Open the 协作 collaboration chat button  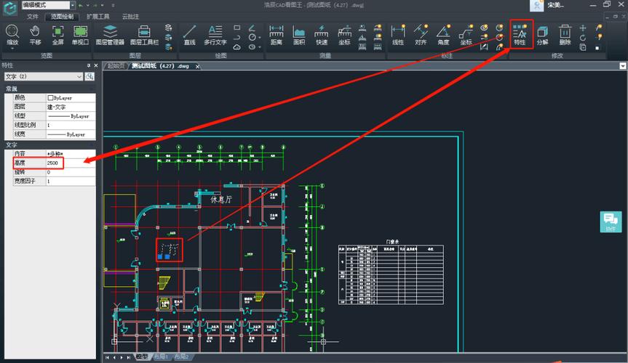coord(611,221)
